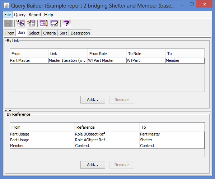Screen dimensions: 215x179
Task: Click the purple form with pencil toolbar icon
Action: tap(44, 23)
